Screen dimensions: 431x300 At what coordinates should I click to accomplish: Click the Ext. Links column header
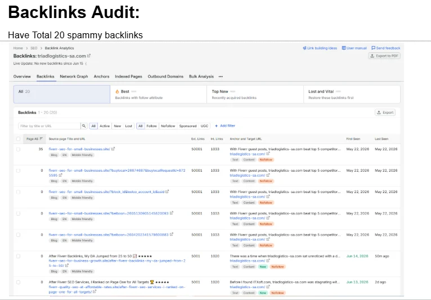click(x=198, y=139)
